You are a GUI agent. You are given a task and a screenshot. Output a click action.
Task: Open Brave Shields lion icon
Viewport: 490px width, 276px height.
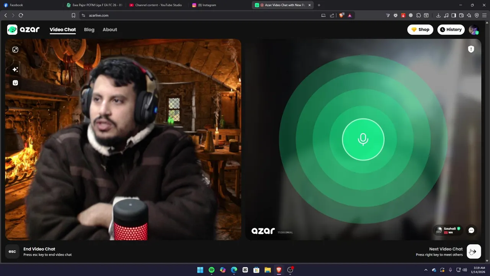point(341,15)
